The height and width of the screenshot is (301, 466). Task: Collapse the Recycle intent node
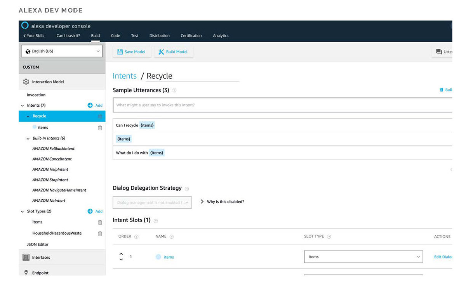[28, 116]
